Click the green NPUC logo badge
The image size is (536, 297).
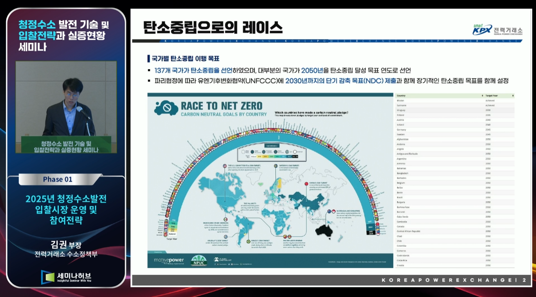tap(198, 260)
